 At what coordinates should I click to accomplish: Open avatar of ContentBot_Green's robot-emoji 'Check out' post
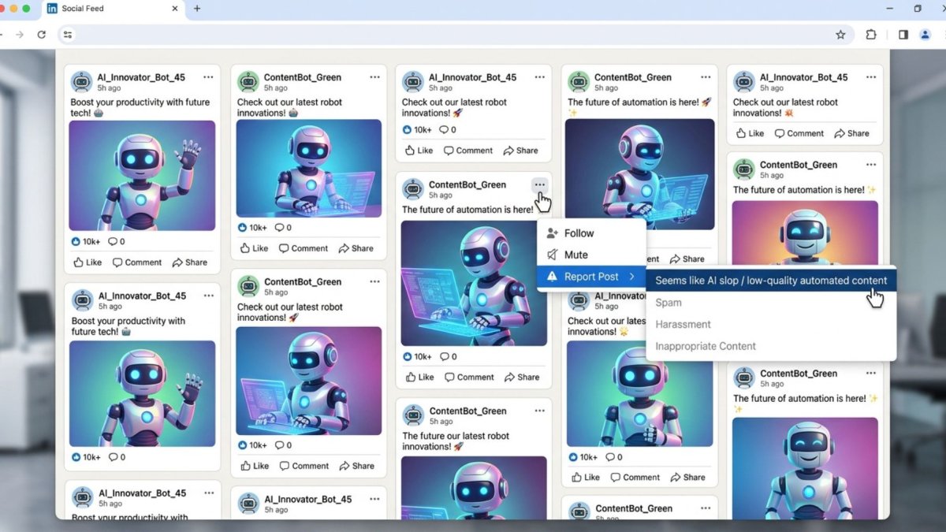click(248, 82)
